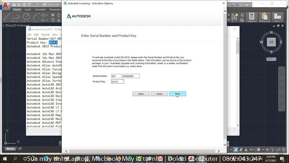Toggle Isolate Objects shapes icon in status bar
Screen dimensions: 289x163
[273, 150]
